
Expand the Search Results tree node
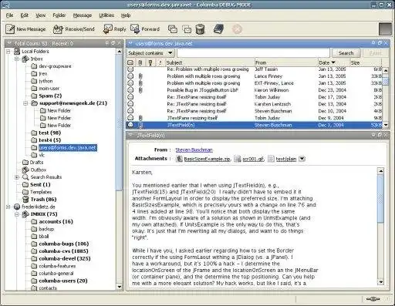coord(17,177)
